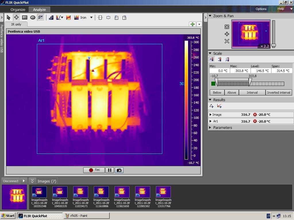
Task: Click the arrow selection pointer tool
Action: [8, 17]
